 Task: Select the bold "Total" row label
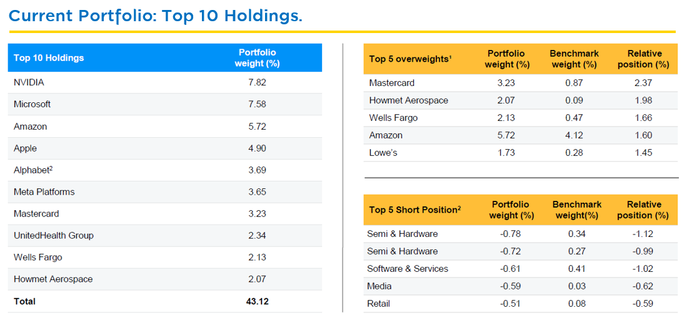24,301
